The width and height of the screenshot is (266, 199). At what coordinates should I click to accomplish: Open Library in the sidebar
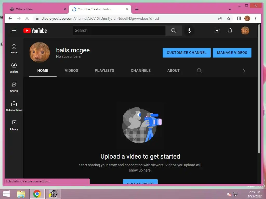point(14,125)
